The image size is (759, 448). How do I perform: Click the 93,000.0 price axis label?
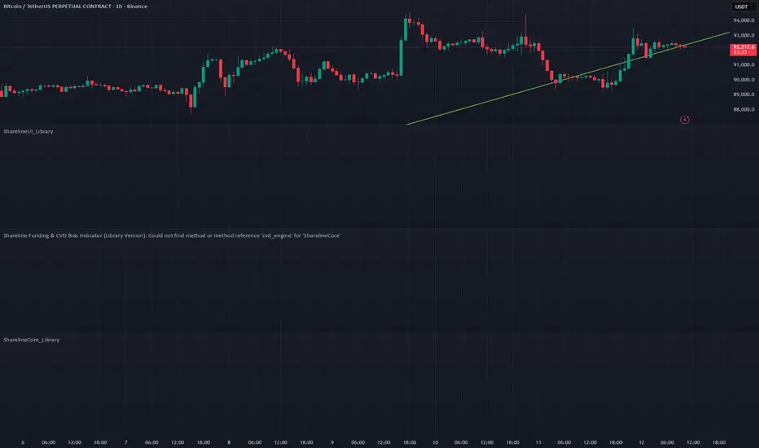(744, 35)
